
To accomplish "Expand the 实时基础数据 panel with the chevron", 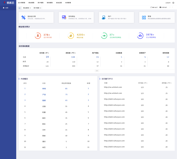I will 97,71.
